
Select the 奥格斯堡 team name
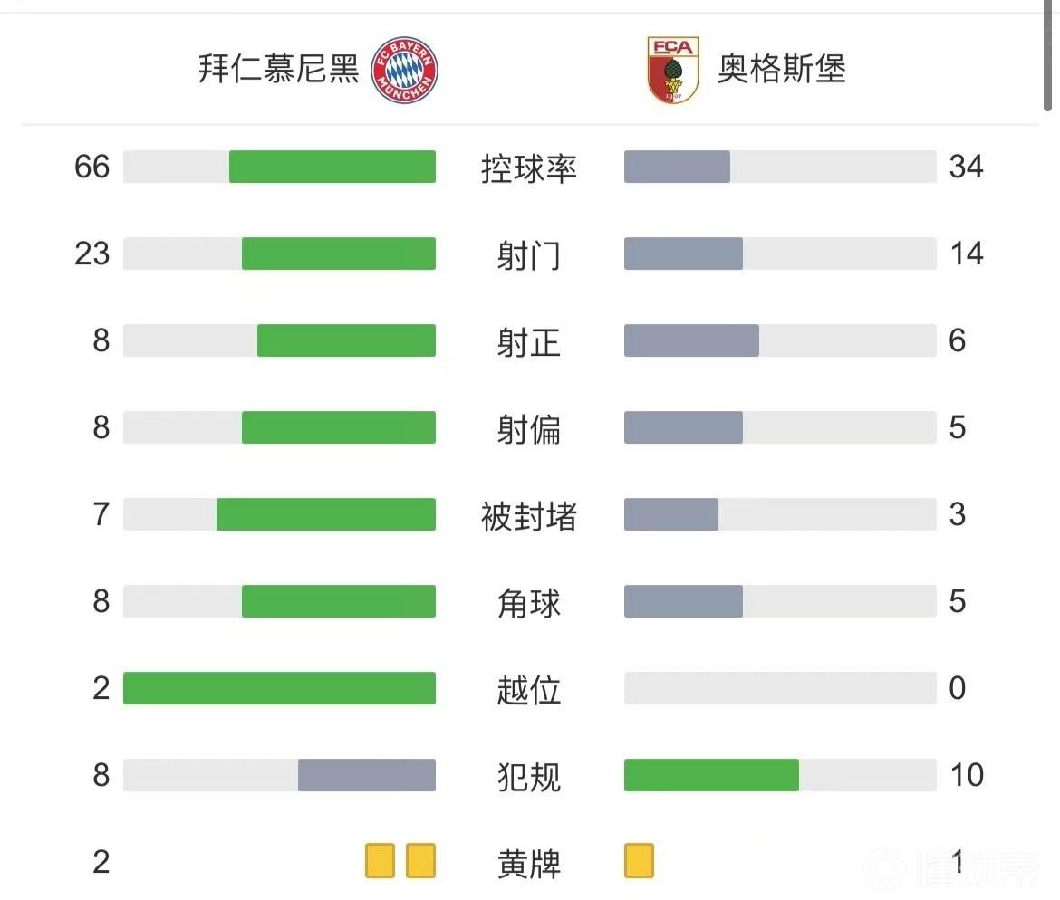(781, 70)
